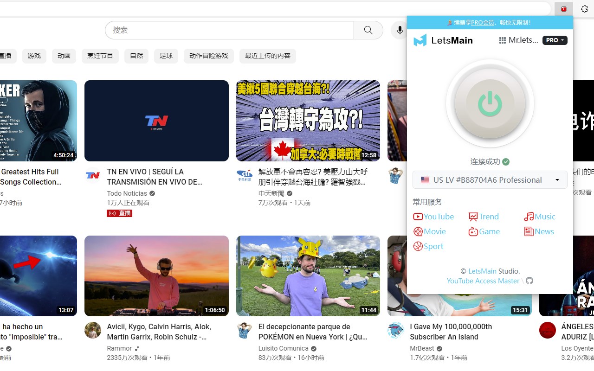Toggle the LetsMain VPN power button
Screen dimensions: 594x371
490,103
